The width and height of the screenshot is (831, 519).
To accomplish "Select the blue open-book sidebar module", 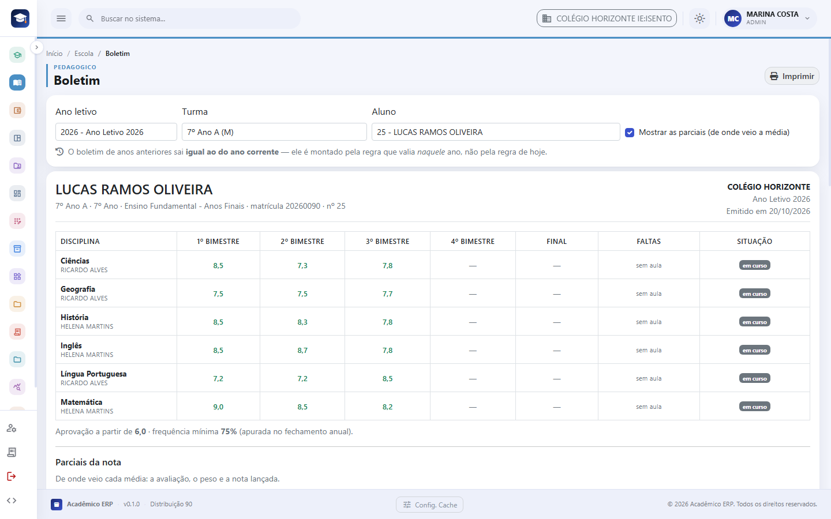I will [17, 82].
